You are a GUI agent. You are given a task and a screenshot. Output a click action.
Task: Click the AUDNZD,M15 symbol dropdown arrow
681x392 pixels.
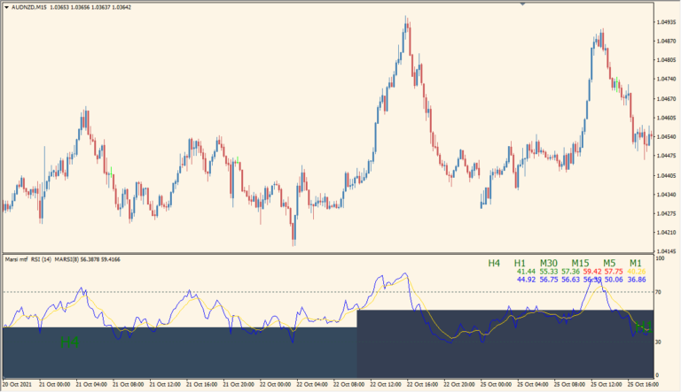(x=5, y=7)
